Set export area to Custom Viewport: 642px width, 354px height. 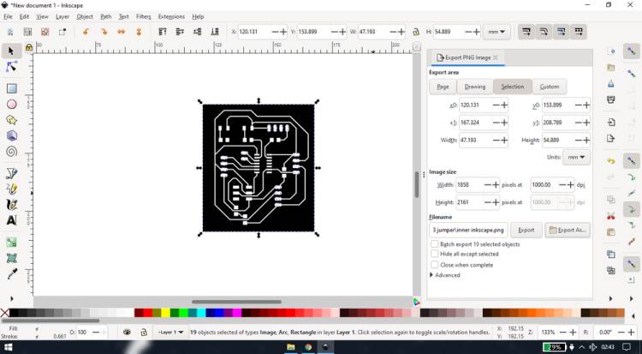[550, 87]
